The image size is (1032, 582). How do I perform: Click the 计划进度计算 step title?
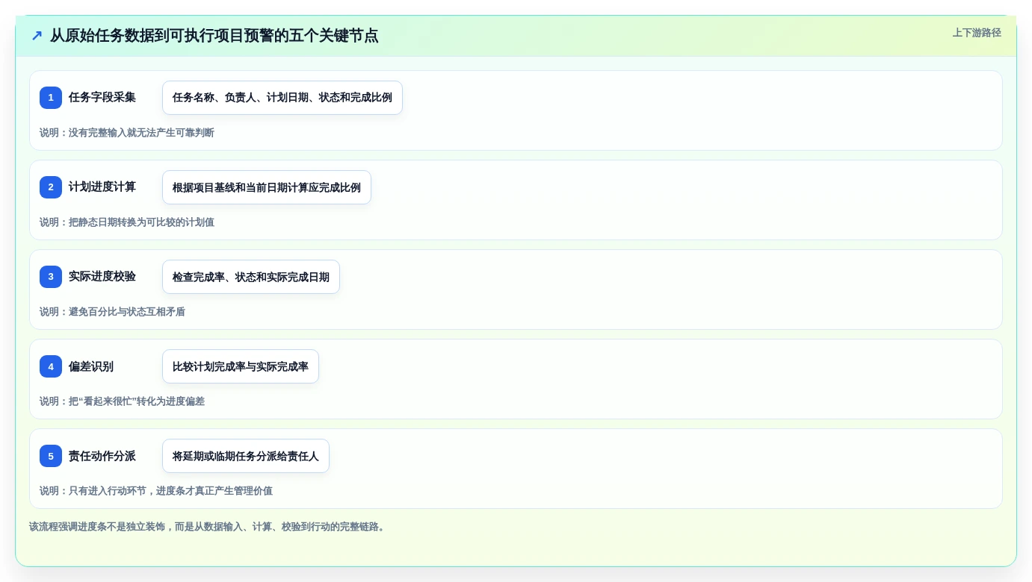[x=102, y=187]
